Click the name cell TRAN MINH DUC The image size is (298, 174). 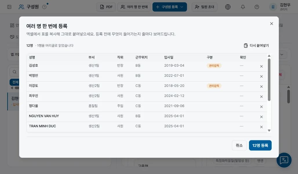(42, 126)
